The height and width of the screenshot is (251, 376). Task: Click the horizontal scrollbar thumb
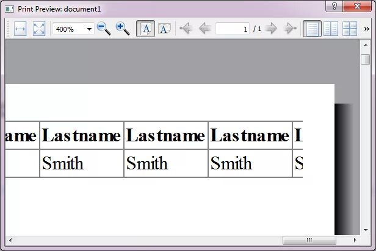click(x=309, y=240)
